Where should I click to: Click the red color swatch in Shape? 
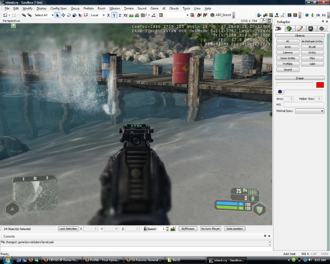(320, 85)
